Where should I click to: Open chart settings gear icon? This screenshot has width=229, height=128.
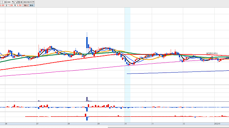coord(21,2)
